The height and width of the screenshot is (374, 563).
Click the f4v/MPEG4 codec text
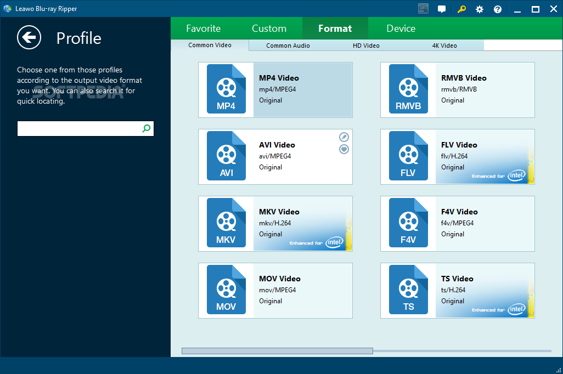click(x=458, y=223)
